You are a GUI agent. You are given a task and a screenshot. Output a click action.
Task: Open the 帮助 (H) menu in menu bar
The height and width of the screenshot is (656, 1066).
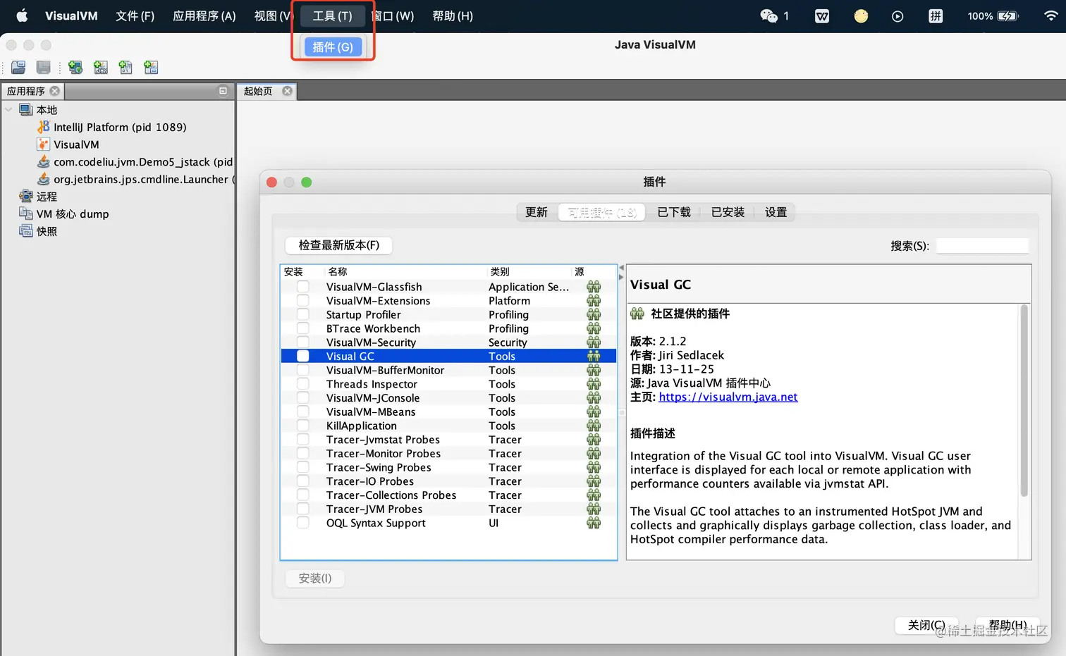click(x=453, y=16)
